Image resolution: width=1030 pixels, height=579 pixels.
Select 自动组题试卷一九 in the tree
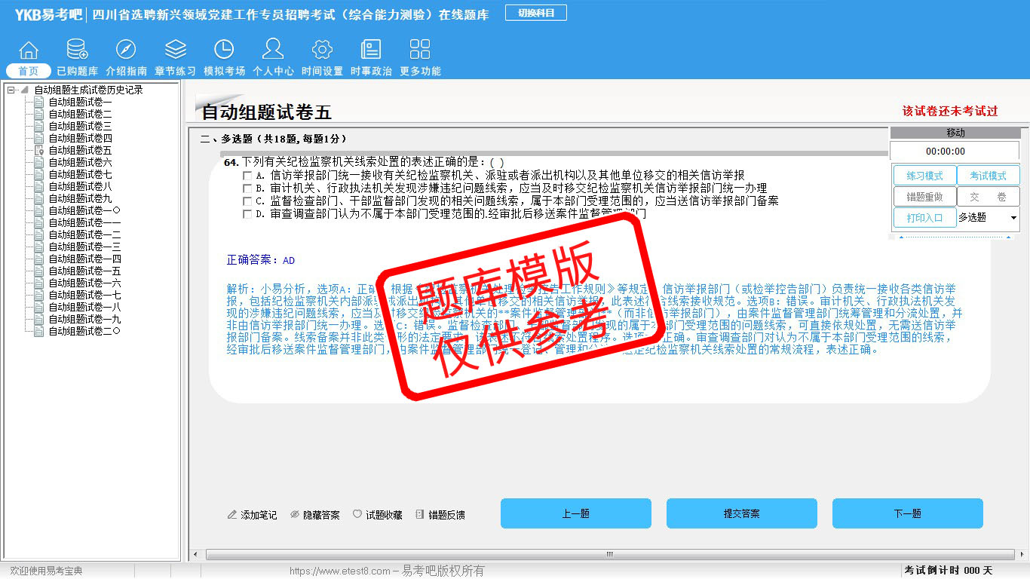click(84, 319)
